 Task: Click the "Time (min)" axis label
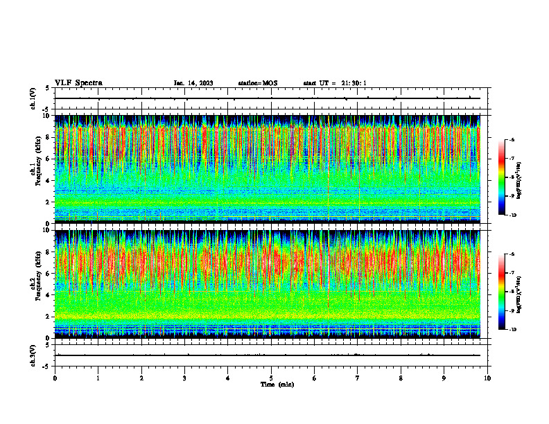[x=277, y=385]
